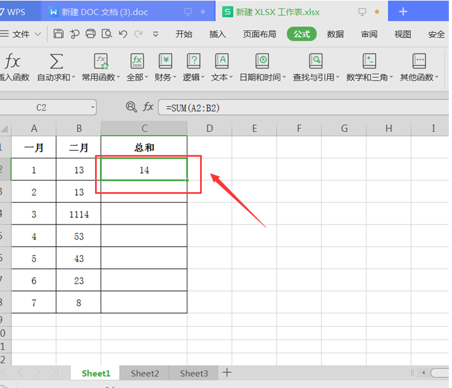Viewport: 452px width, 388px height.
Task: Select cell C2 containing 14
Action: point(144,170)
